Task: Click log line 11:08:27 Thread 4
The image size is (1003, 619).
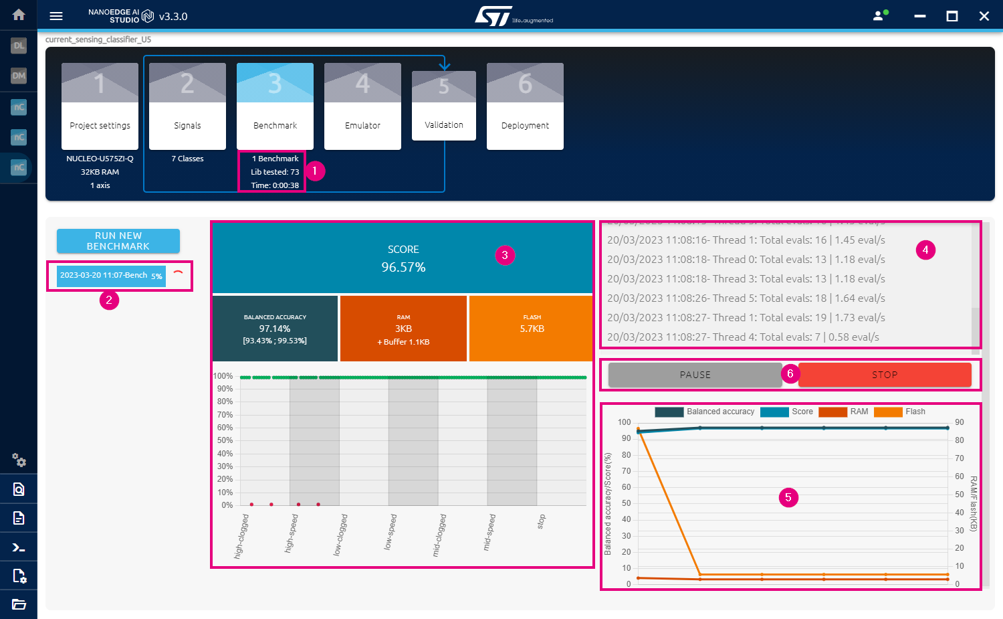Action: [x=743, y=337]
